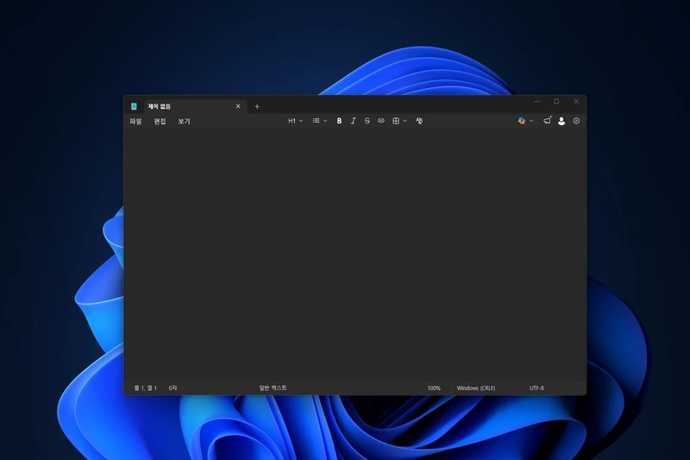Close the 제목 없음 tab
The height and width of the screenshot is (460, 690).
click(x=238, y=106)
